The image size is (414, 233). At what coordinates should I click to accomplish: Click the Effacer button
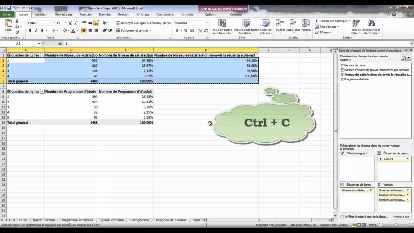(x=323, y=32)
